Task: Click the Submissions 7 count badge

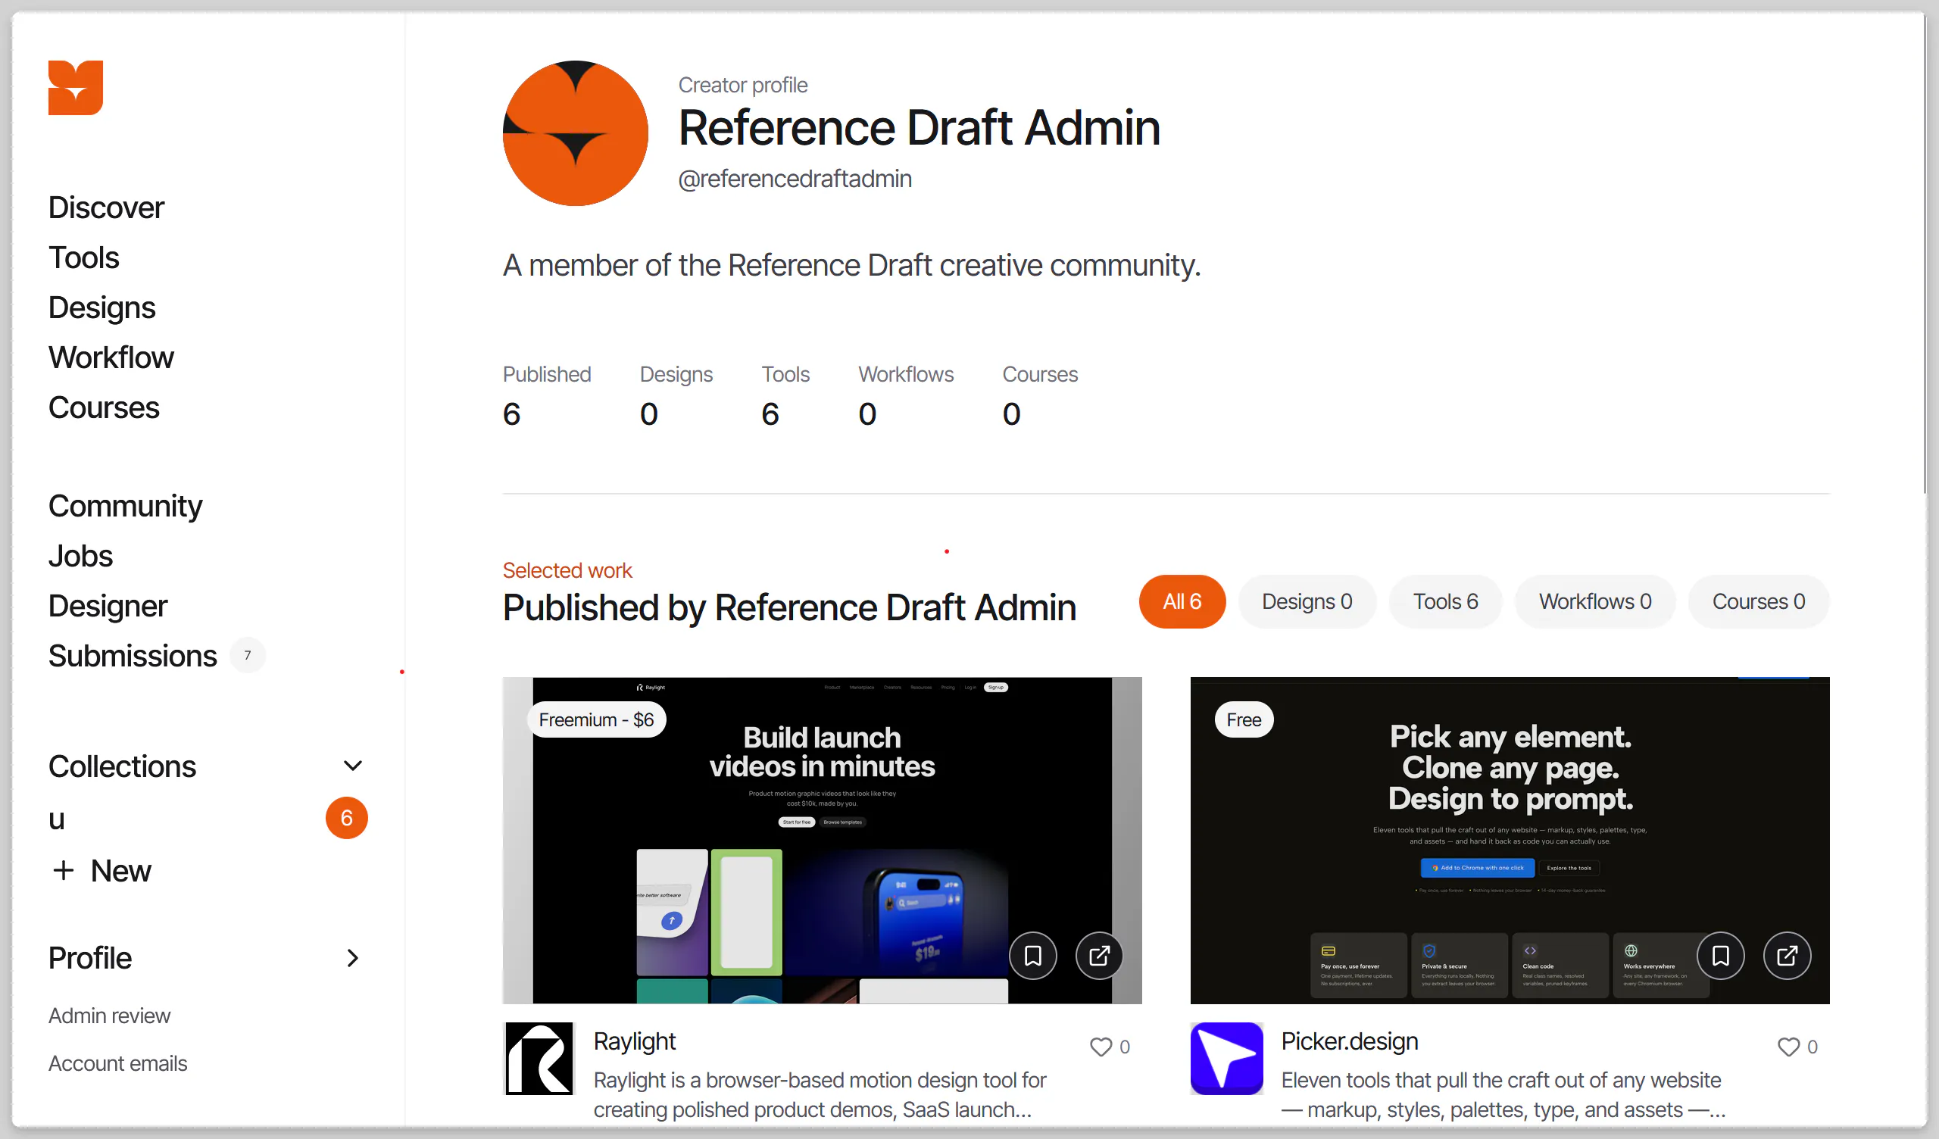Action: coord(247,655)
